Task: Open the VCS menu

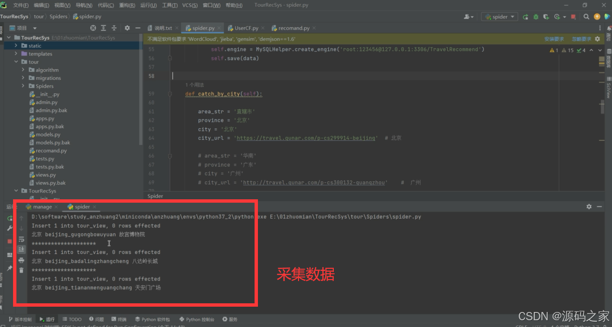Action: click(189, 5)
